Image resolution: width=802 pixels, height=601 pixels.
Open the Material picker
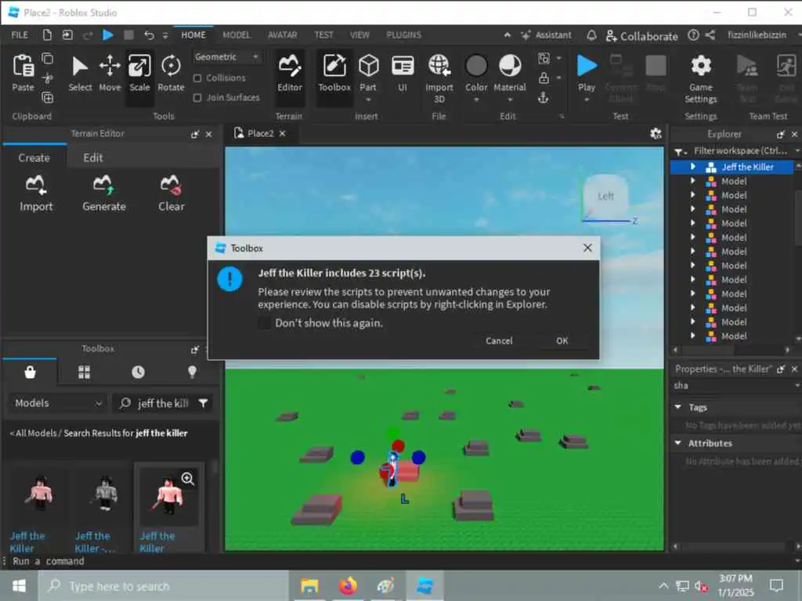tap(509, 73)
